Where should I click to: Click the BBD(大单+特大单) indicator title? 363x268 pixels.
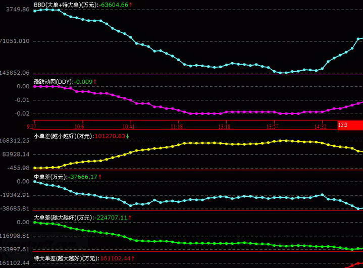pyautogui.click(x=65, y=5)
